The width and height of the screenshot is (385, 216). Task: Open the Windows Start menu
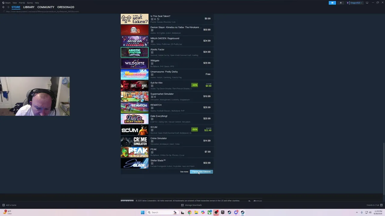[x=143, y=212]
